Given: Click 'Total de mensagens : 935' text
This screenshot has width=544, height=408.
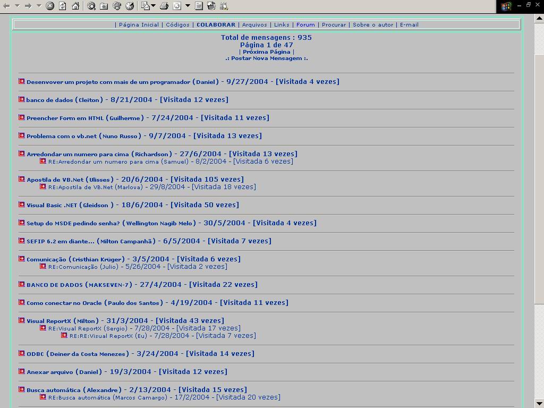Looking at the screenshot, I should click(x=267, y=38).
